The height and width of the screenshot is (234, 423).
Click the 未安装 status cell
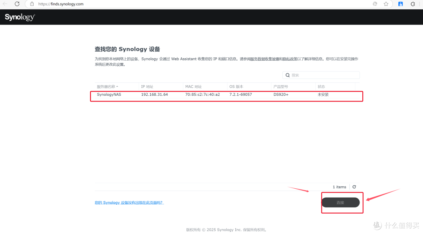[323, 95]
